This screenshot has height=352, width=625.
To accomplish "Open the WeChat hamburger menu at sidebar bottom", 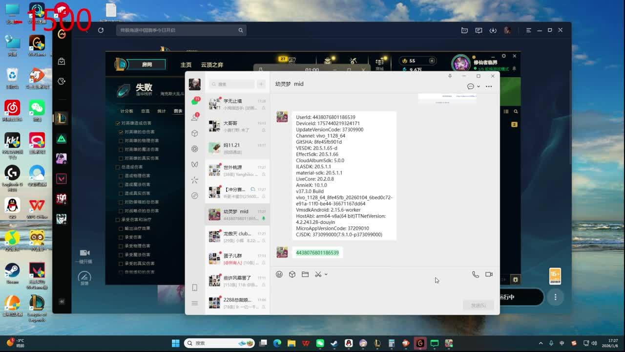I will tap(194, 303).
